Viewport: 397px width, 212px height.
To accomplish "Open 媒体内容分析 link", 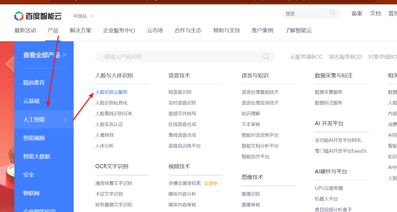I will coord(182,194).
